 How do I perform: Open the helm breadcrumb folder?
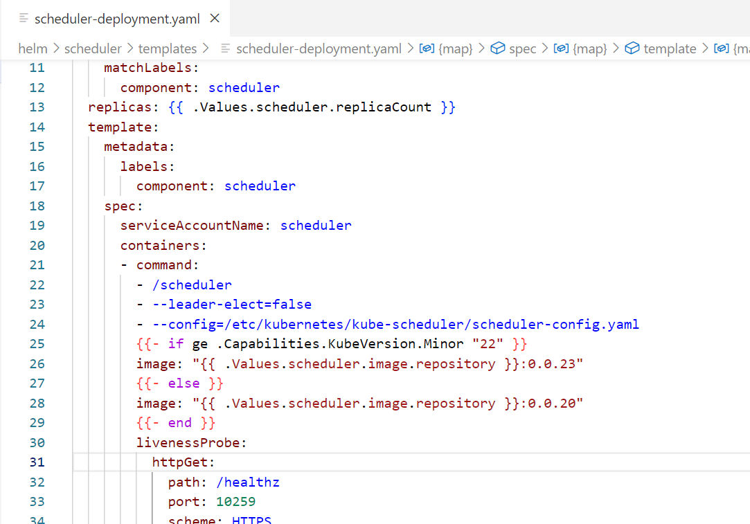click(33, 48)
